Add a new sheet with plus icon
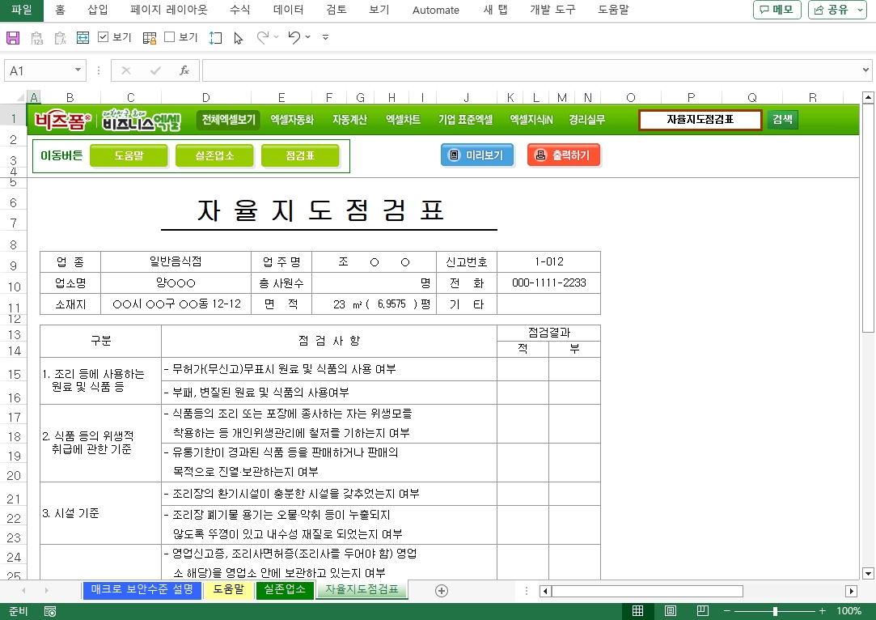This screenshot has height=620, width=876. pos(442,590)
